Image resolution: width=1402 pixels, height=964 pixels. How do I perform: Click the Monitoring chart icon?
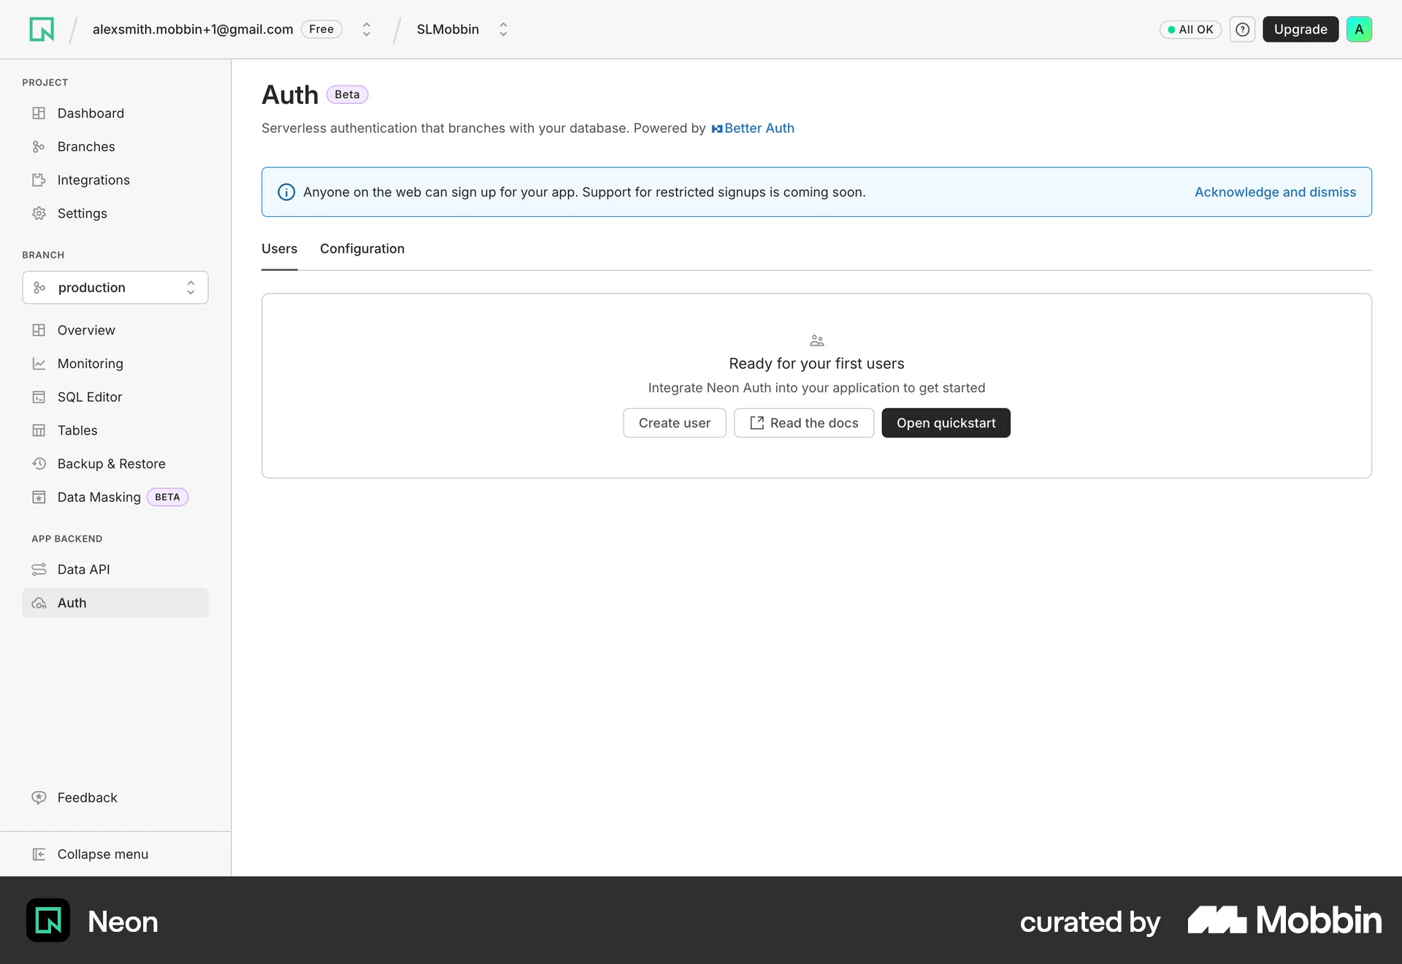[39, 364]
